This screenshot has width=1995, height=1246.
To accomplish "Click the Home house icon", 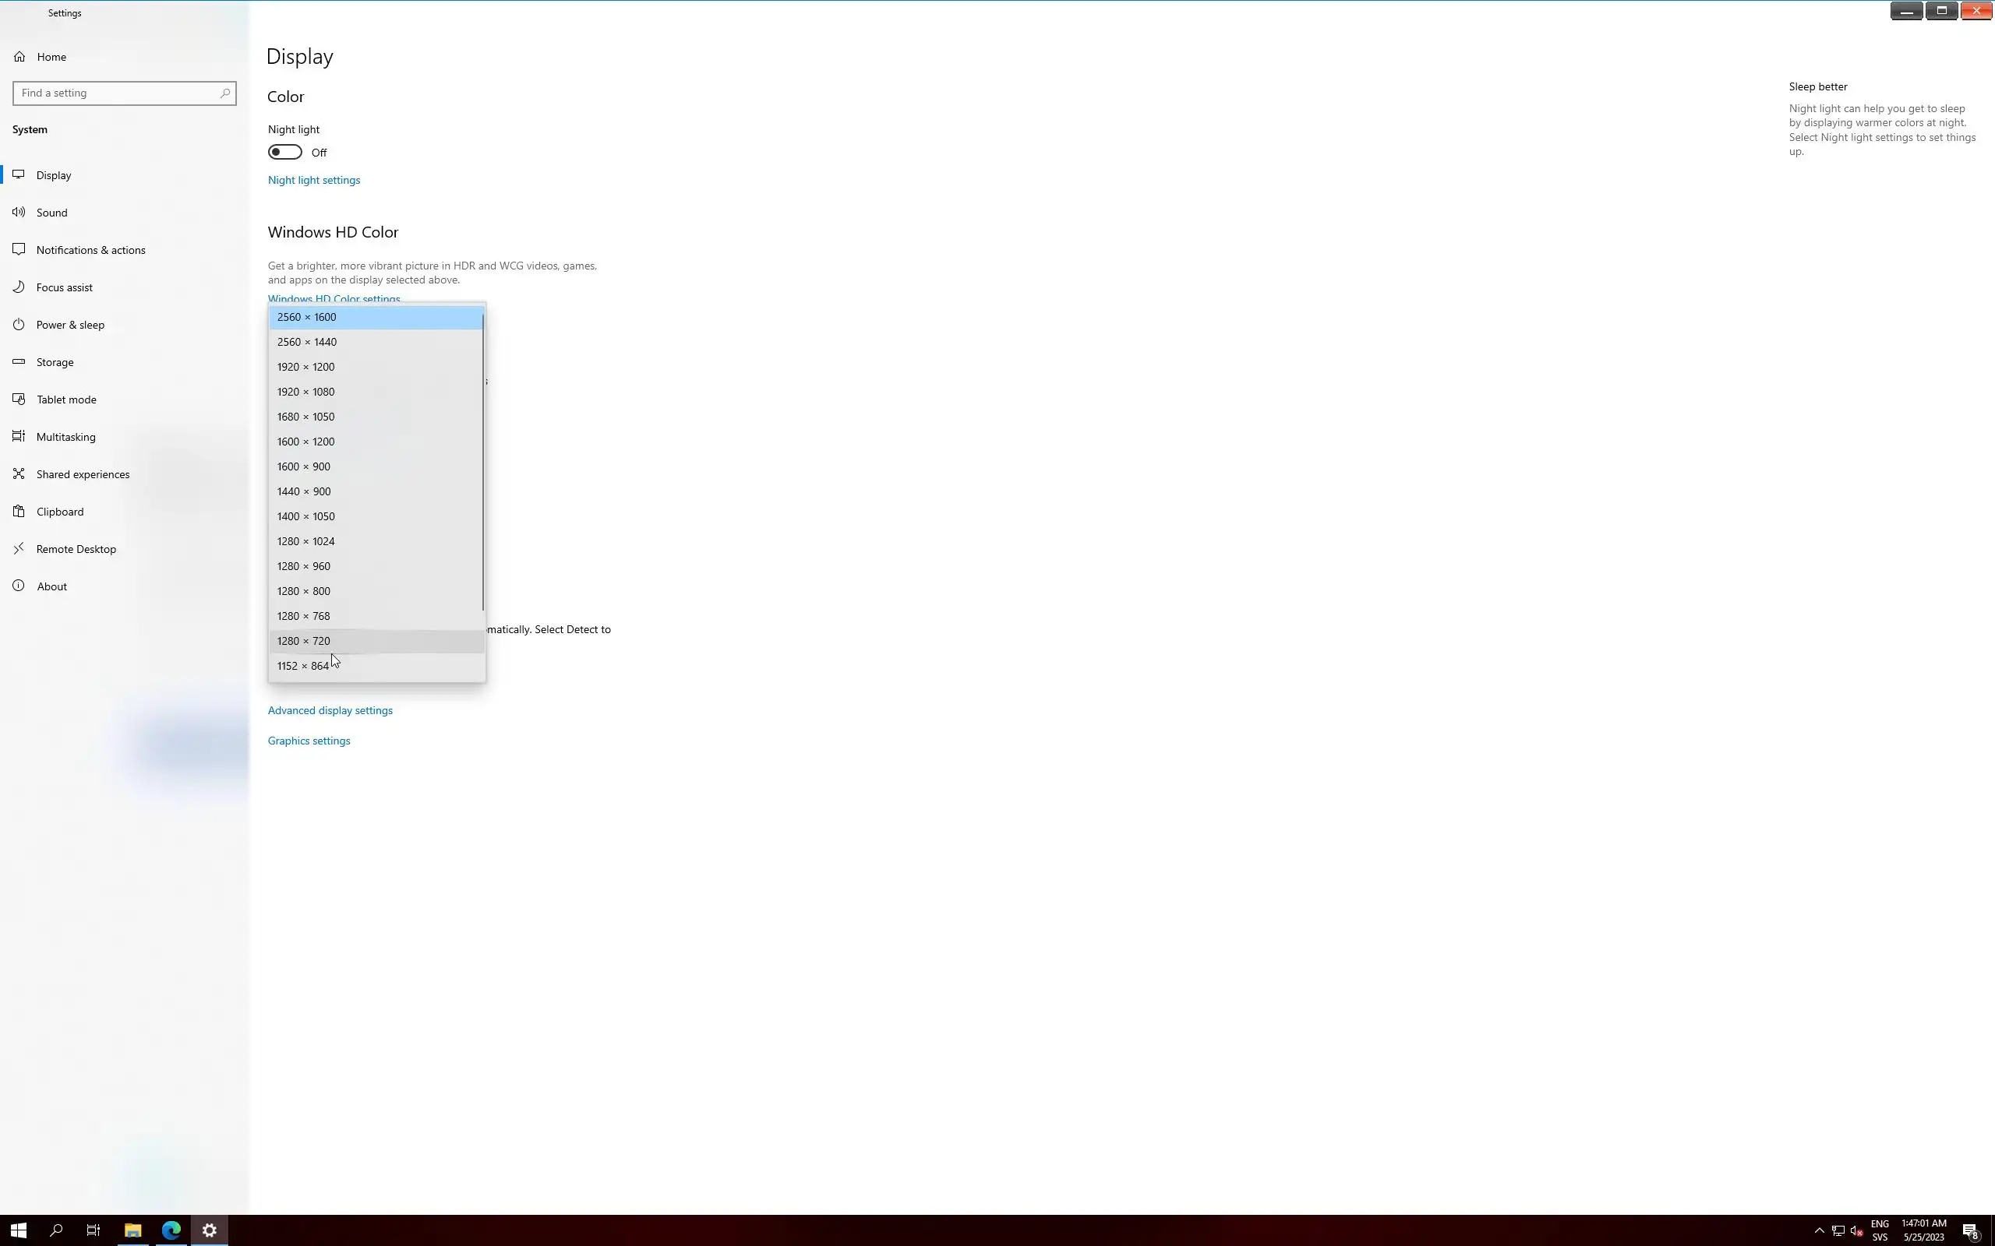I will point(19,57).
